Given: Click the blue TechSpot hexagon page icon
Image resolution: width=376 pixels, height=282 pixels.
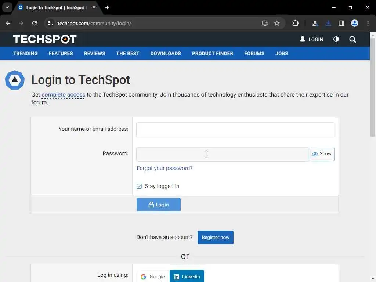Looking at the screenshot, I should click(15, 80).
